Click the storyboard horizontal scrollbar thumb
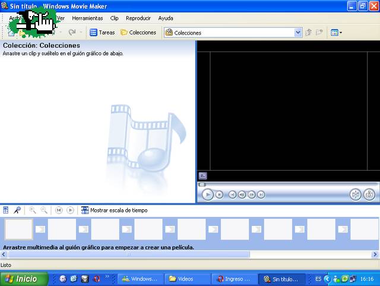Screen dimensions: 380x286 click(128, 254)
